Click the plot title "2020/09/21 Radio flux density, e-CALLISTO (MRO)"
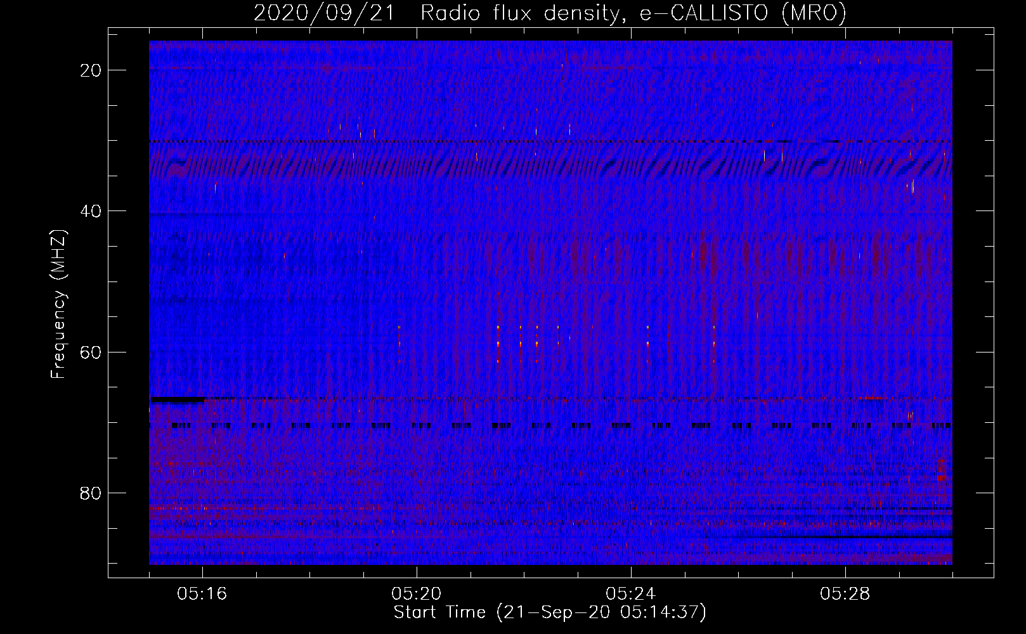 pyautogui.click(x=550, y=13)
